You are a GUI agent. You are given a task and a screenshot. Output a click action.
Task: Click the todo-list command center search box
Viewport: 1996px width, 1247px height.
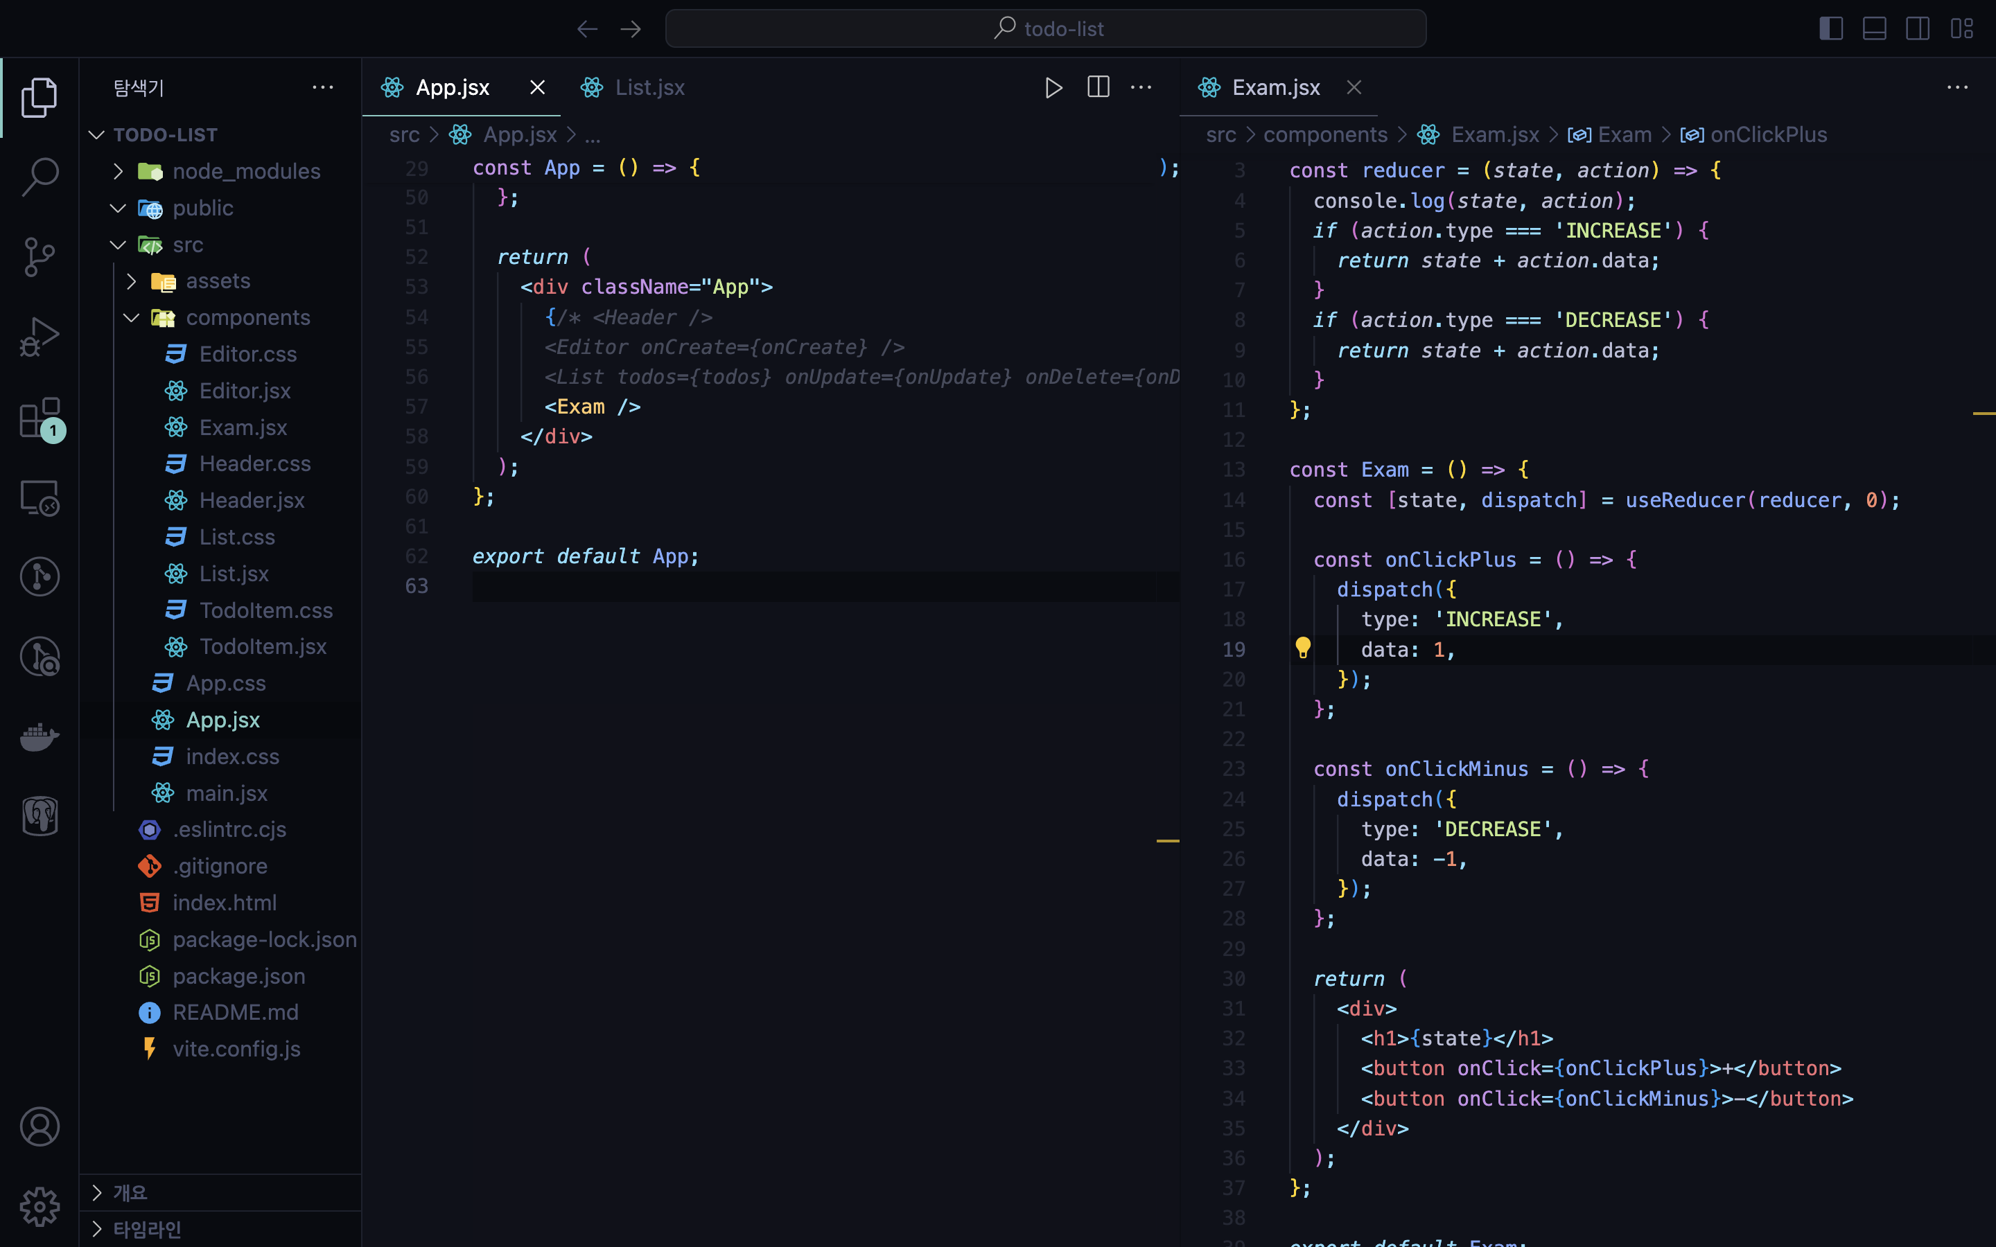[x=1045, y=29]
